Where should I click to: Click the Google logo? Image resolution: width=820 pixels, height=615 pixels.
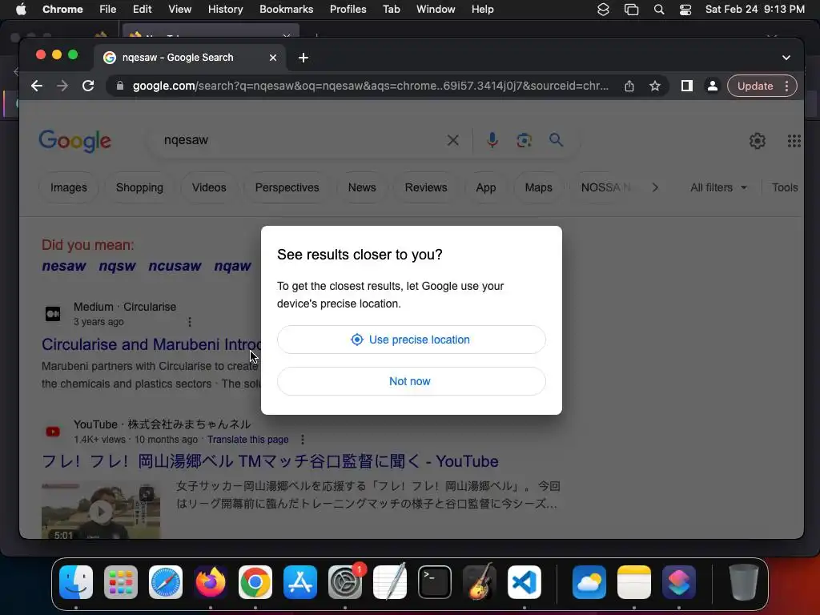point(74,140)
